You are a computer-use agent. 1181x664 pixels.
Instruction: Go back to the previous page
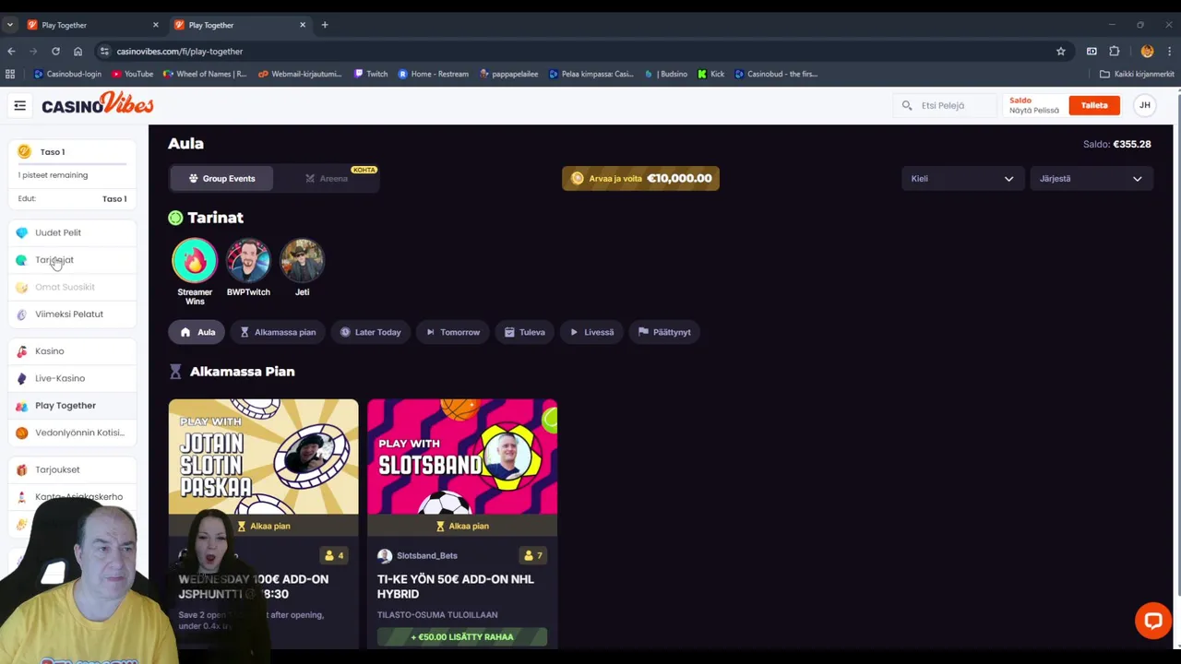coord(11,52)
